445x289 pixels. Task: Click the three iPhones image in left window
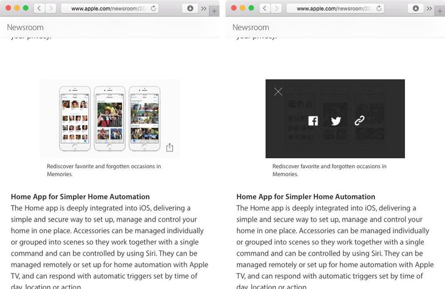click(110, 118)
